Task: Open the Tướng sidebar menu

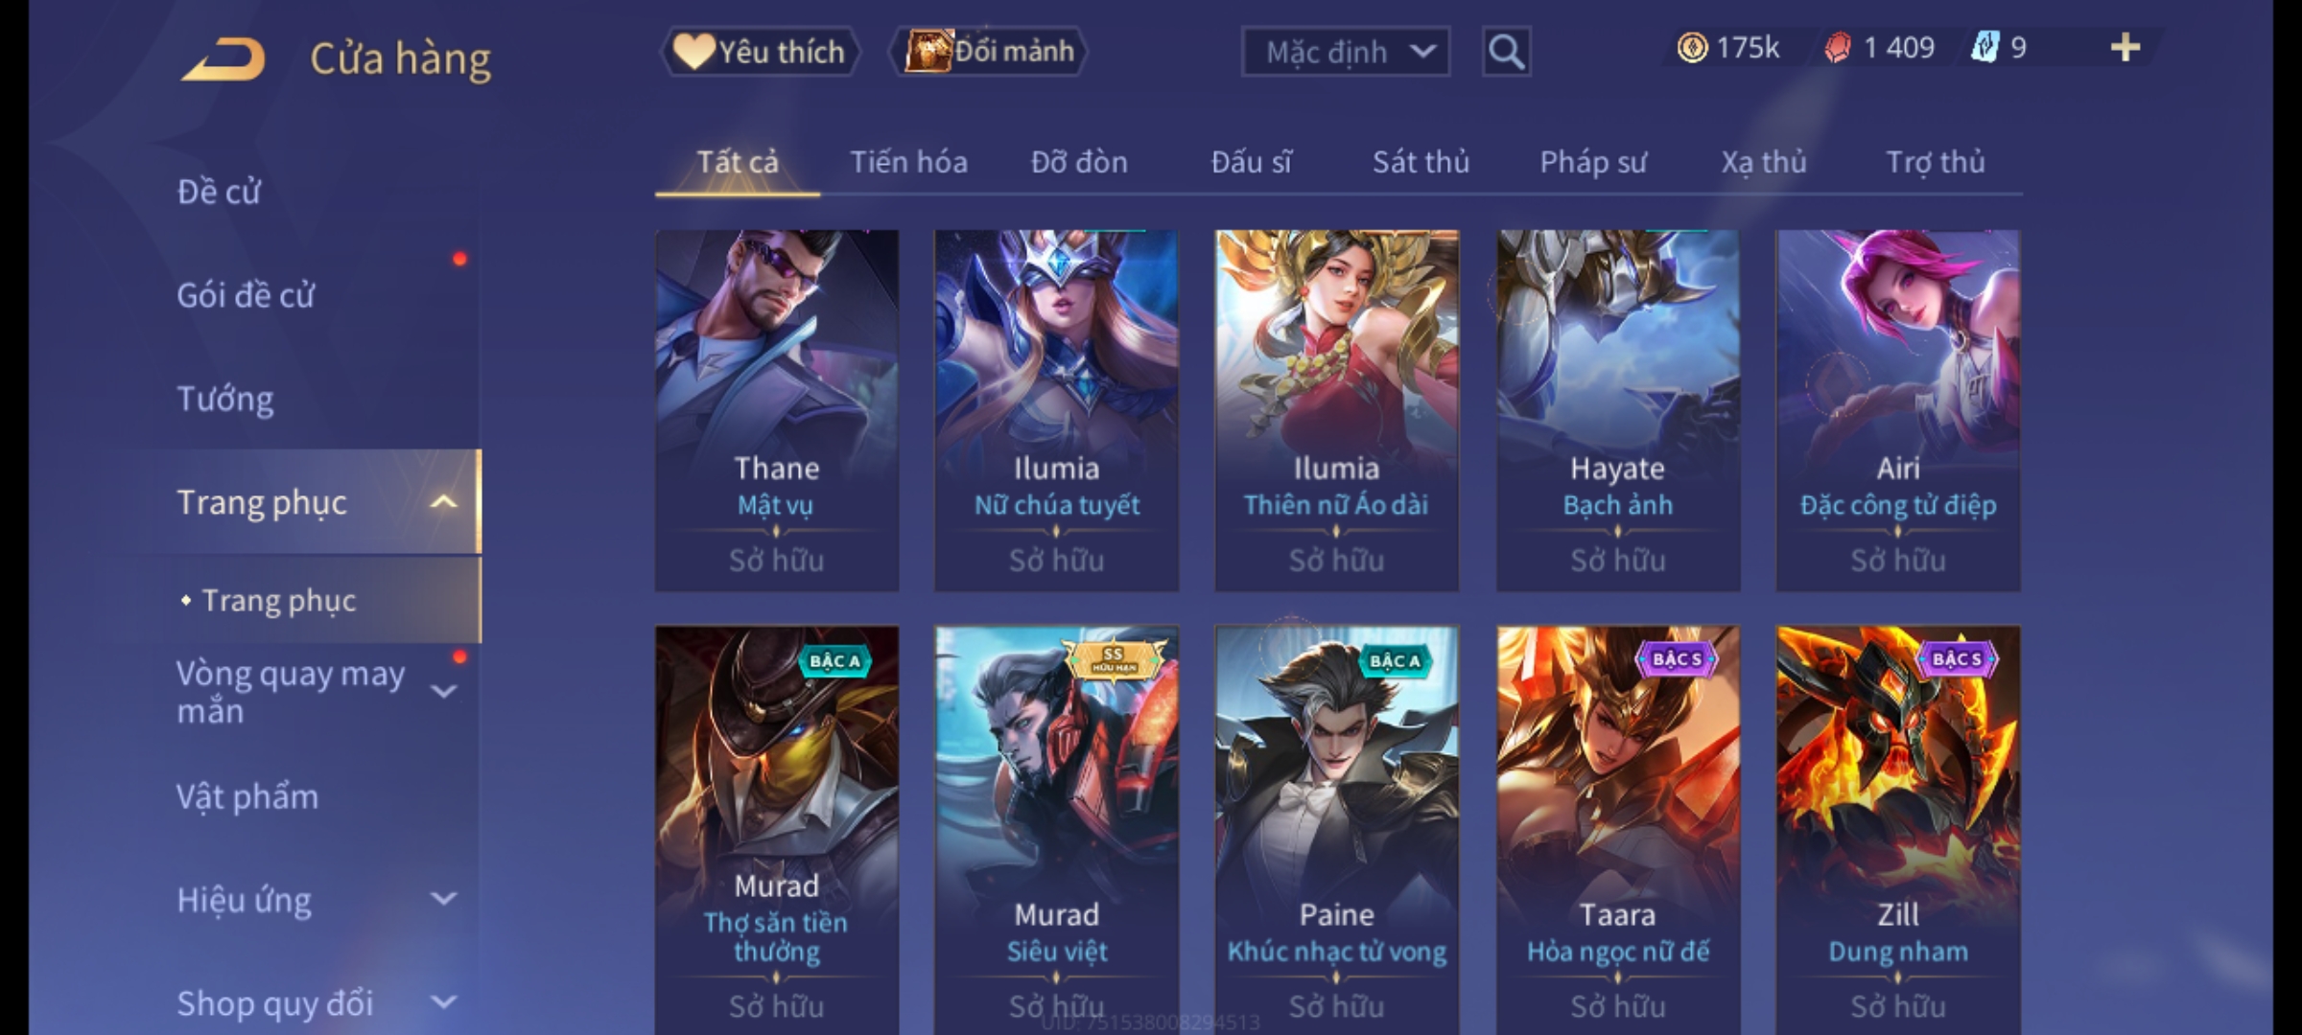Action: coord(225,399)
